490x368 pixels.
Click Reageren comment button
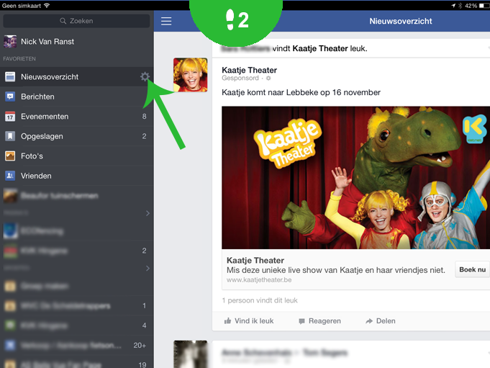[x=320, y=320]
